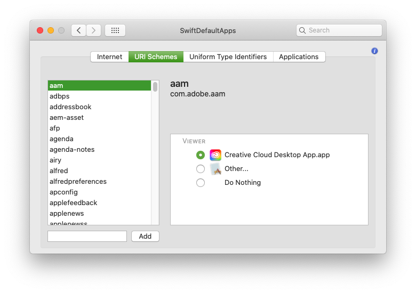This screenshot has width=416, height=293.
Task: Open the Uniform Type Identifiers tab
Action: 228,56
